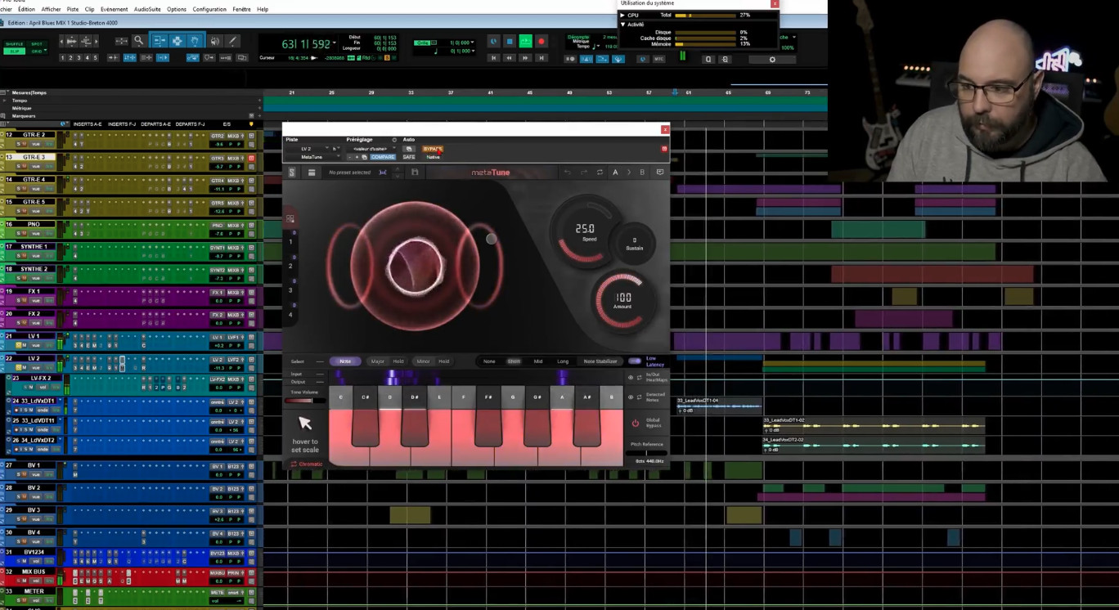The image size is (1119, 610).
Task: Click the undo arrow in metaTune
Action: (568, 173)
